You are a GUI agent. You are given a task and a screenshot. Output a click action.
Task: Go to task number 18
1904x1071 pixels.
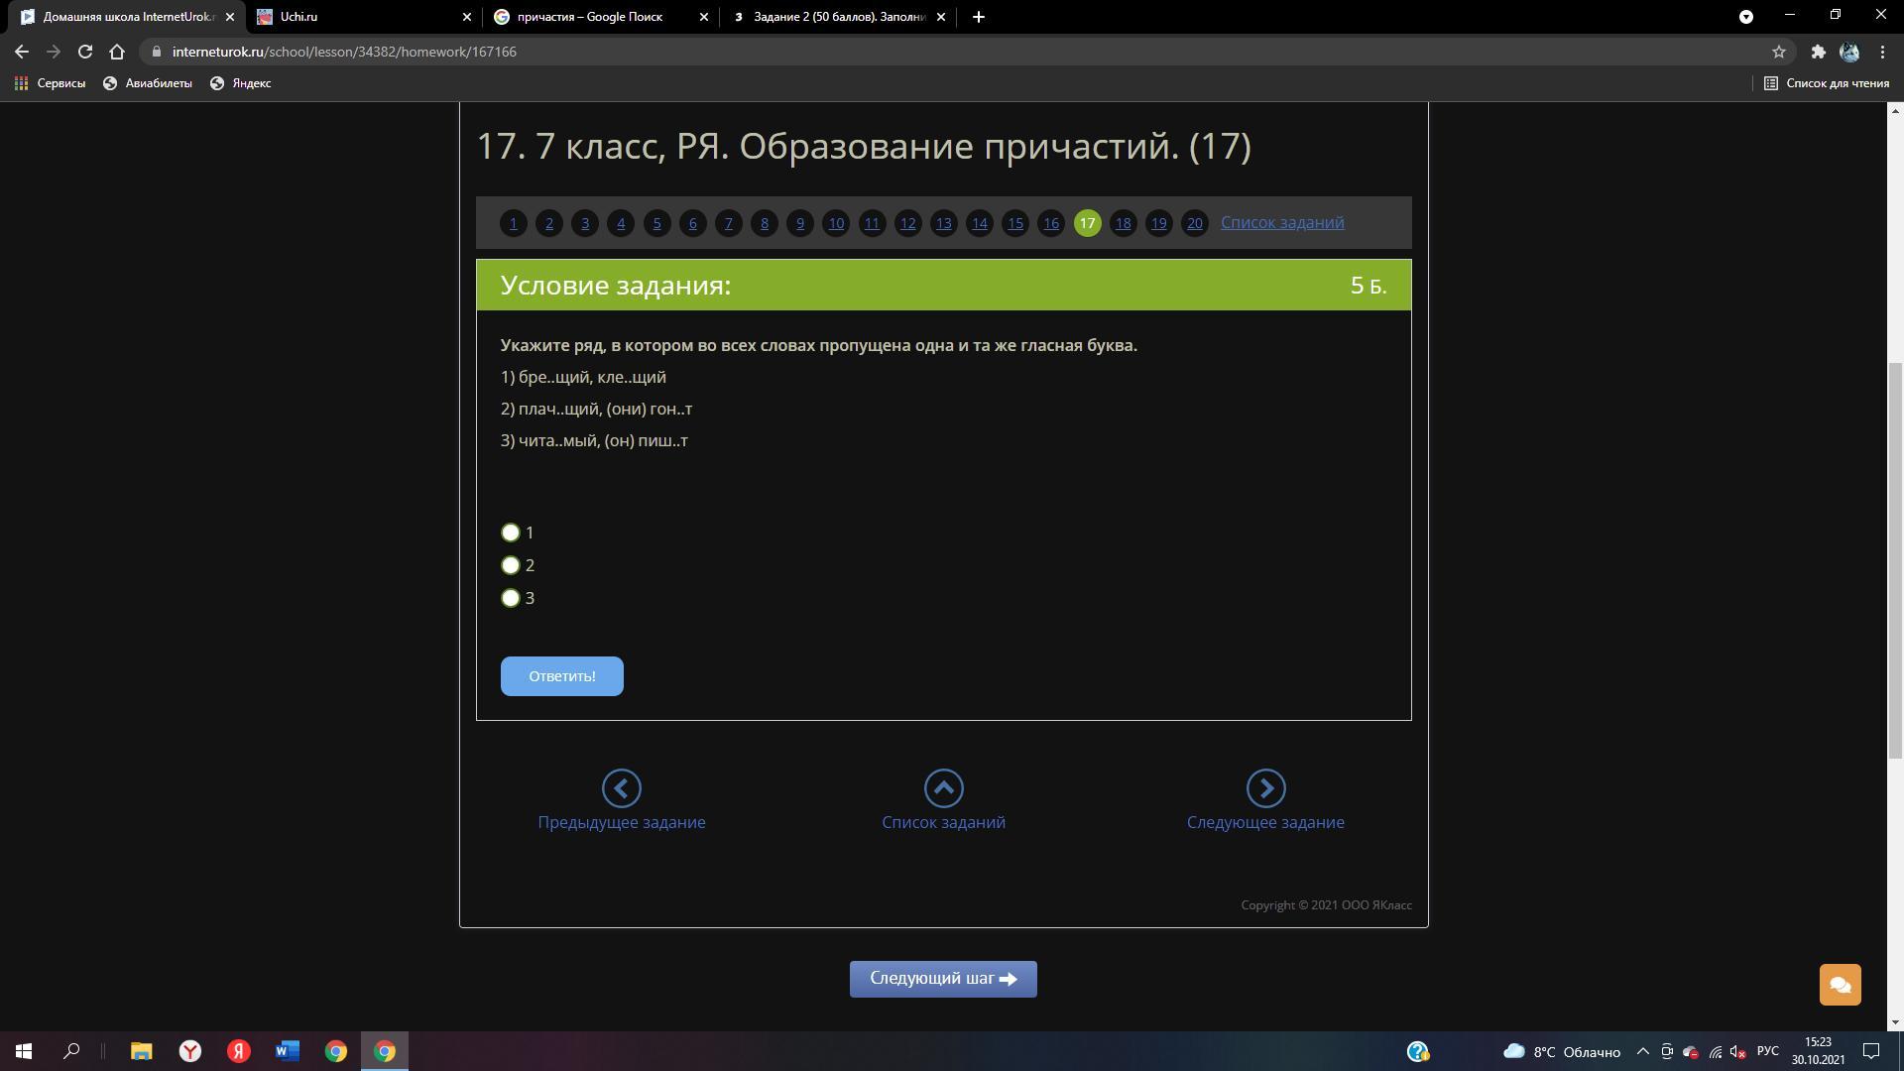coord(1123,223)
